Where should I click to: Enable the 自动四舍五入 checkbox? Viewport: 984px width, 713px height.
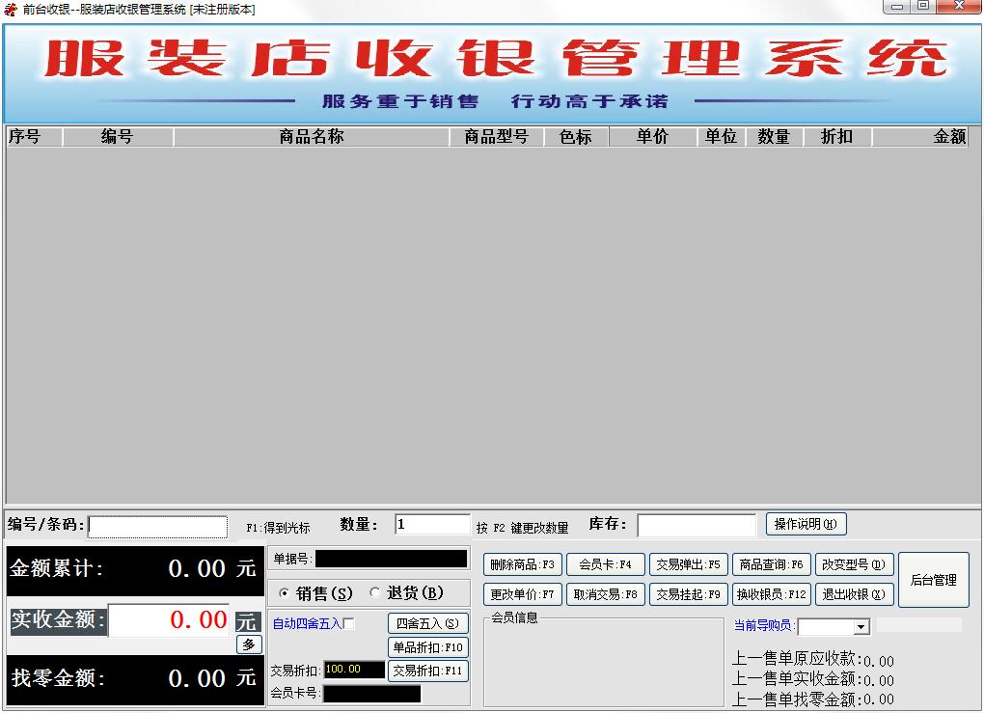349,624
